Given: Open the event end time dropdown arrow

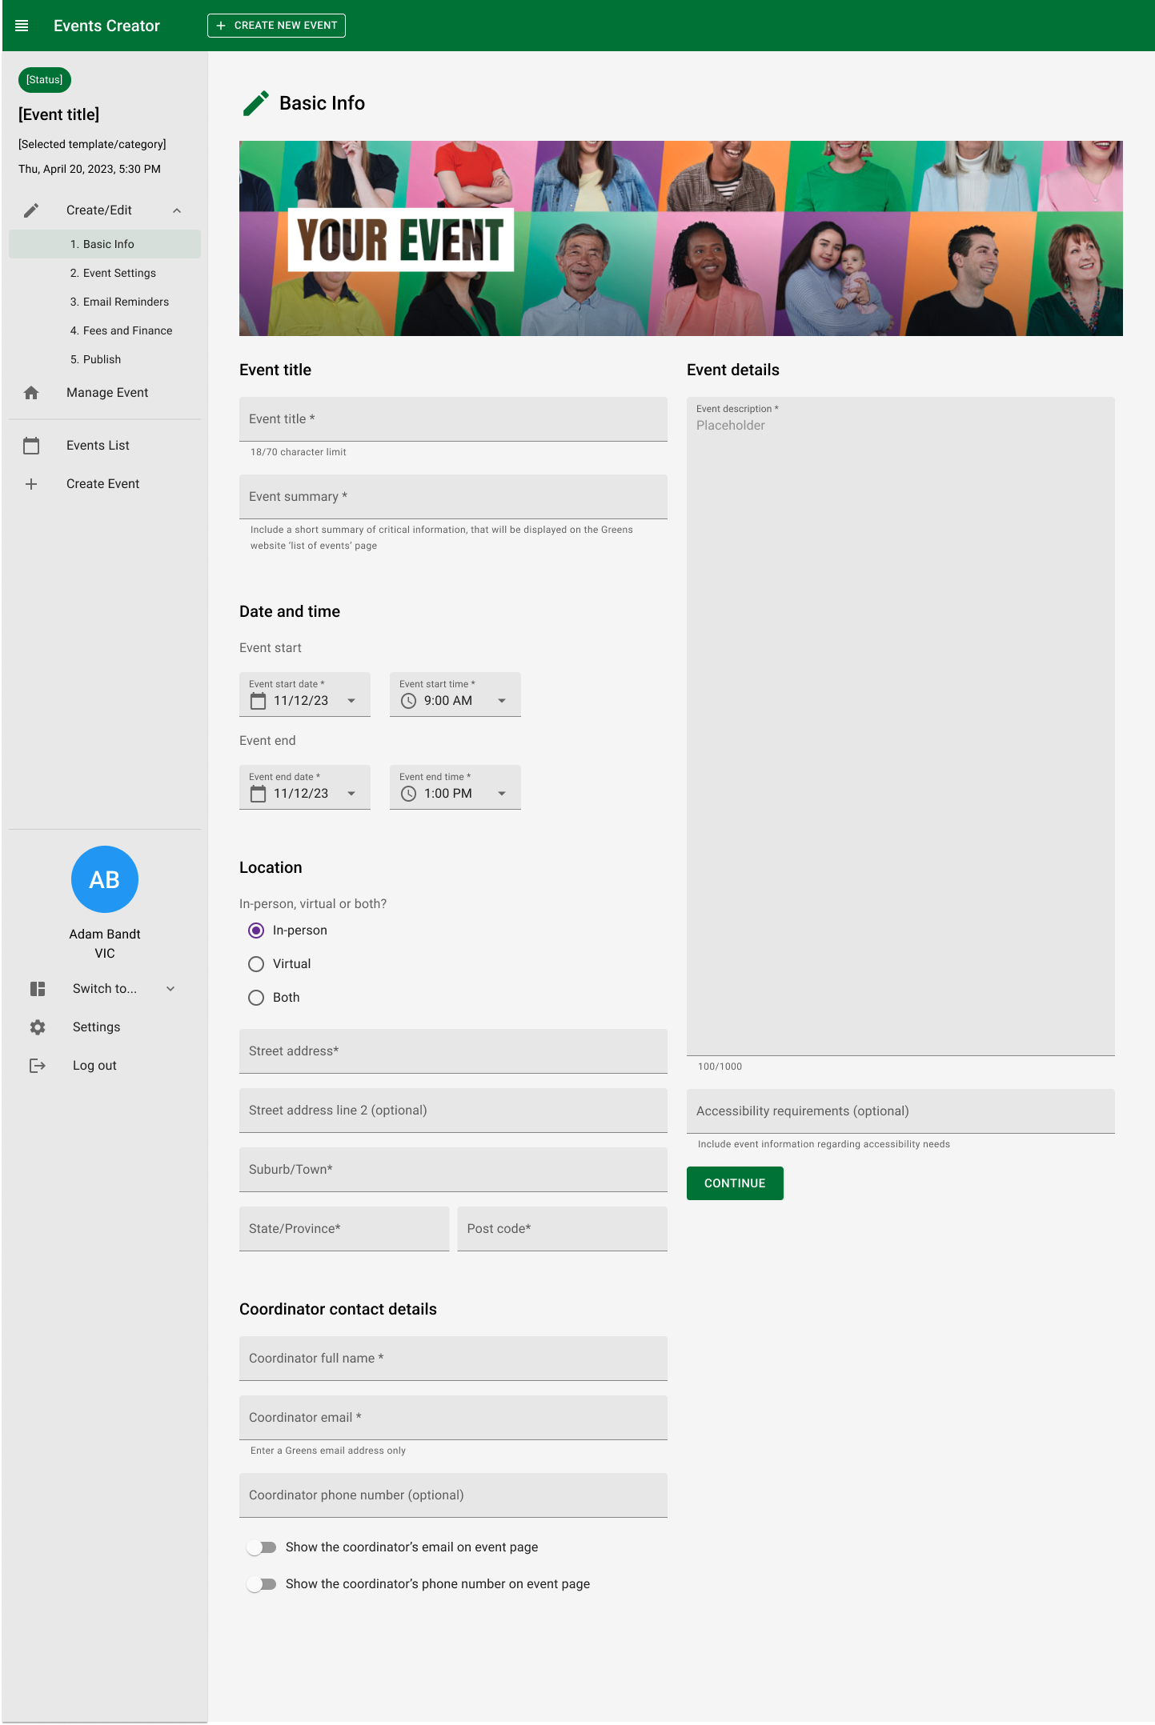Looking at the screenshot, I should pos(502,794).
